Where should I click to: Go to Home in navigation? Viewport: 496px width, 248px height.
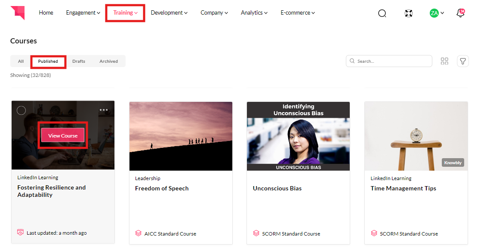[x=46, y=12]
